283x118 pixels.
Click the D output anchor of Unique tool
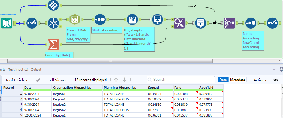[x=61, y=27]
